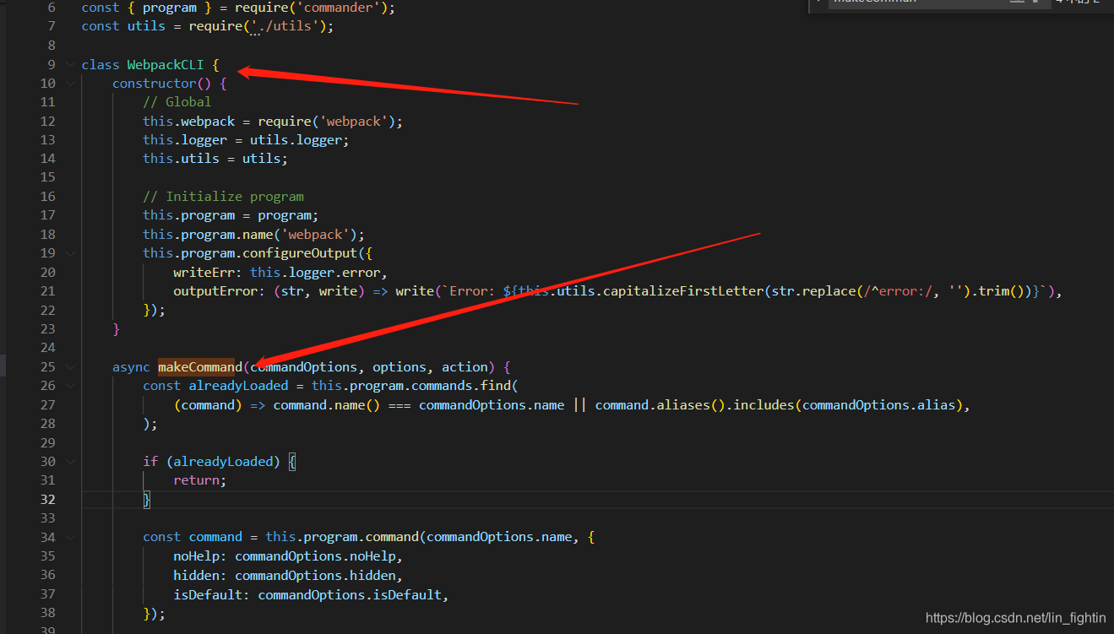The width and height of the screenshot is (1114, 634).
Task: Click alreadyLoaded inside the if condition
Action: pyautogui.click(x=223, y=461)
